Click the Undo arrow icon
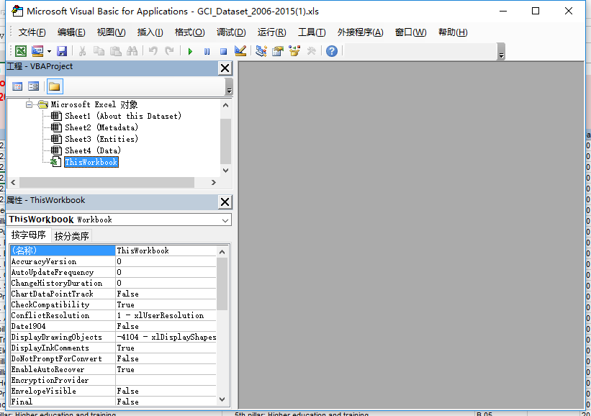 click(153, 51)
